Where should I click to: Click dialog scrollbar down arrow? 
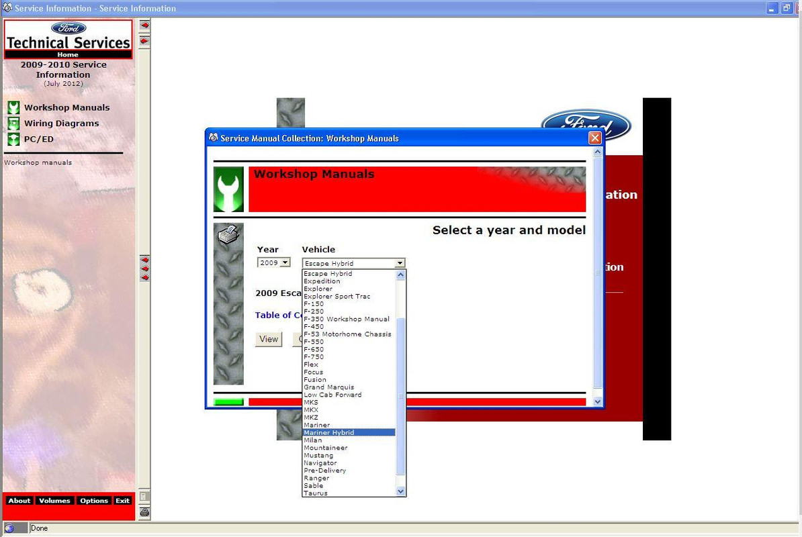point(597,401)
